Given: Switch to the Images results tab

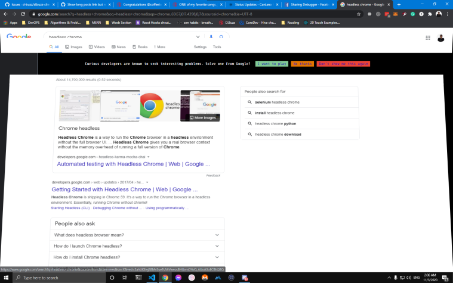Looking at the screenshot, I should coord(73,46).
